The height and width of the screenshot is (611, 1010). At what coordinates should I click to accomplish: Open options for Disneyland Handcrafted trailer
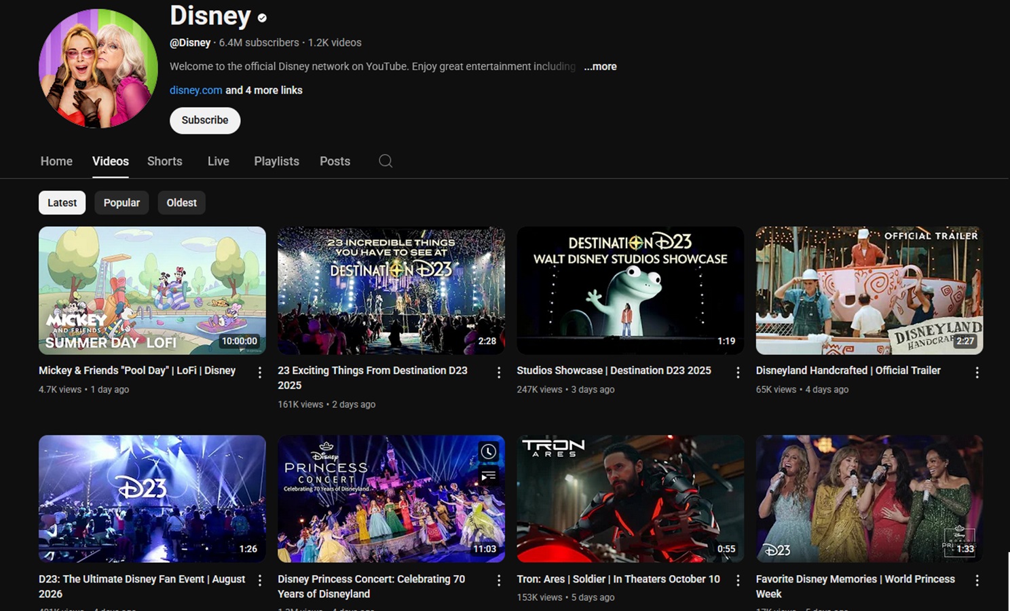977,372
